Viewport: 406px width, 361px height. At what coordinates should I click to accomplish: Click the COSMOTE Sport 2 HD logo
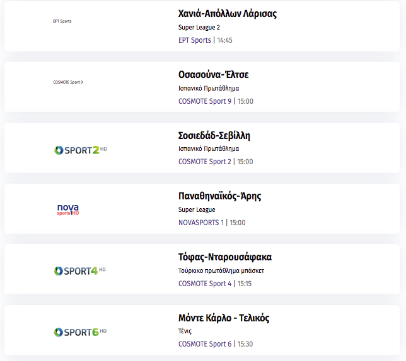pos(81,150)
